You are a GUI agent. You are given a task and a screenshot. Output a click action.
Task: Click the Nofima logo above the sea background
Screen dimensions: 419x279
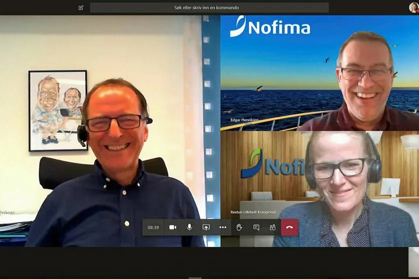270,27
